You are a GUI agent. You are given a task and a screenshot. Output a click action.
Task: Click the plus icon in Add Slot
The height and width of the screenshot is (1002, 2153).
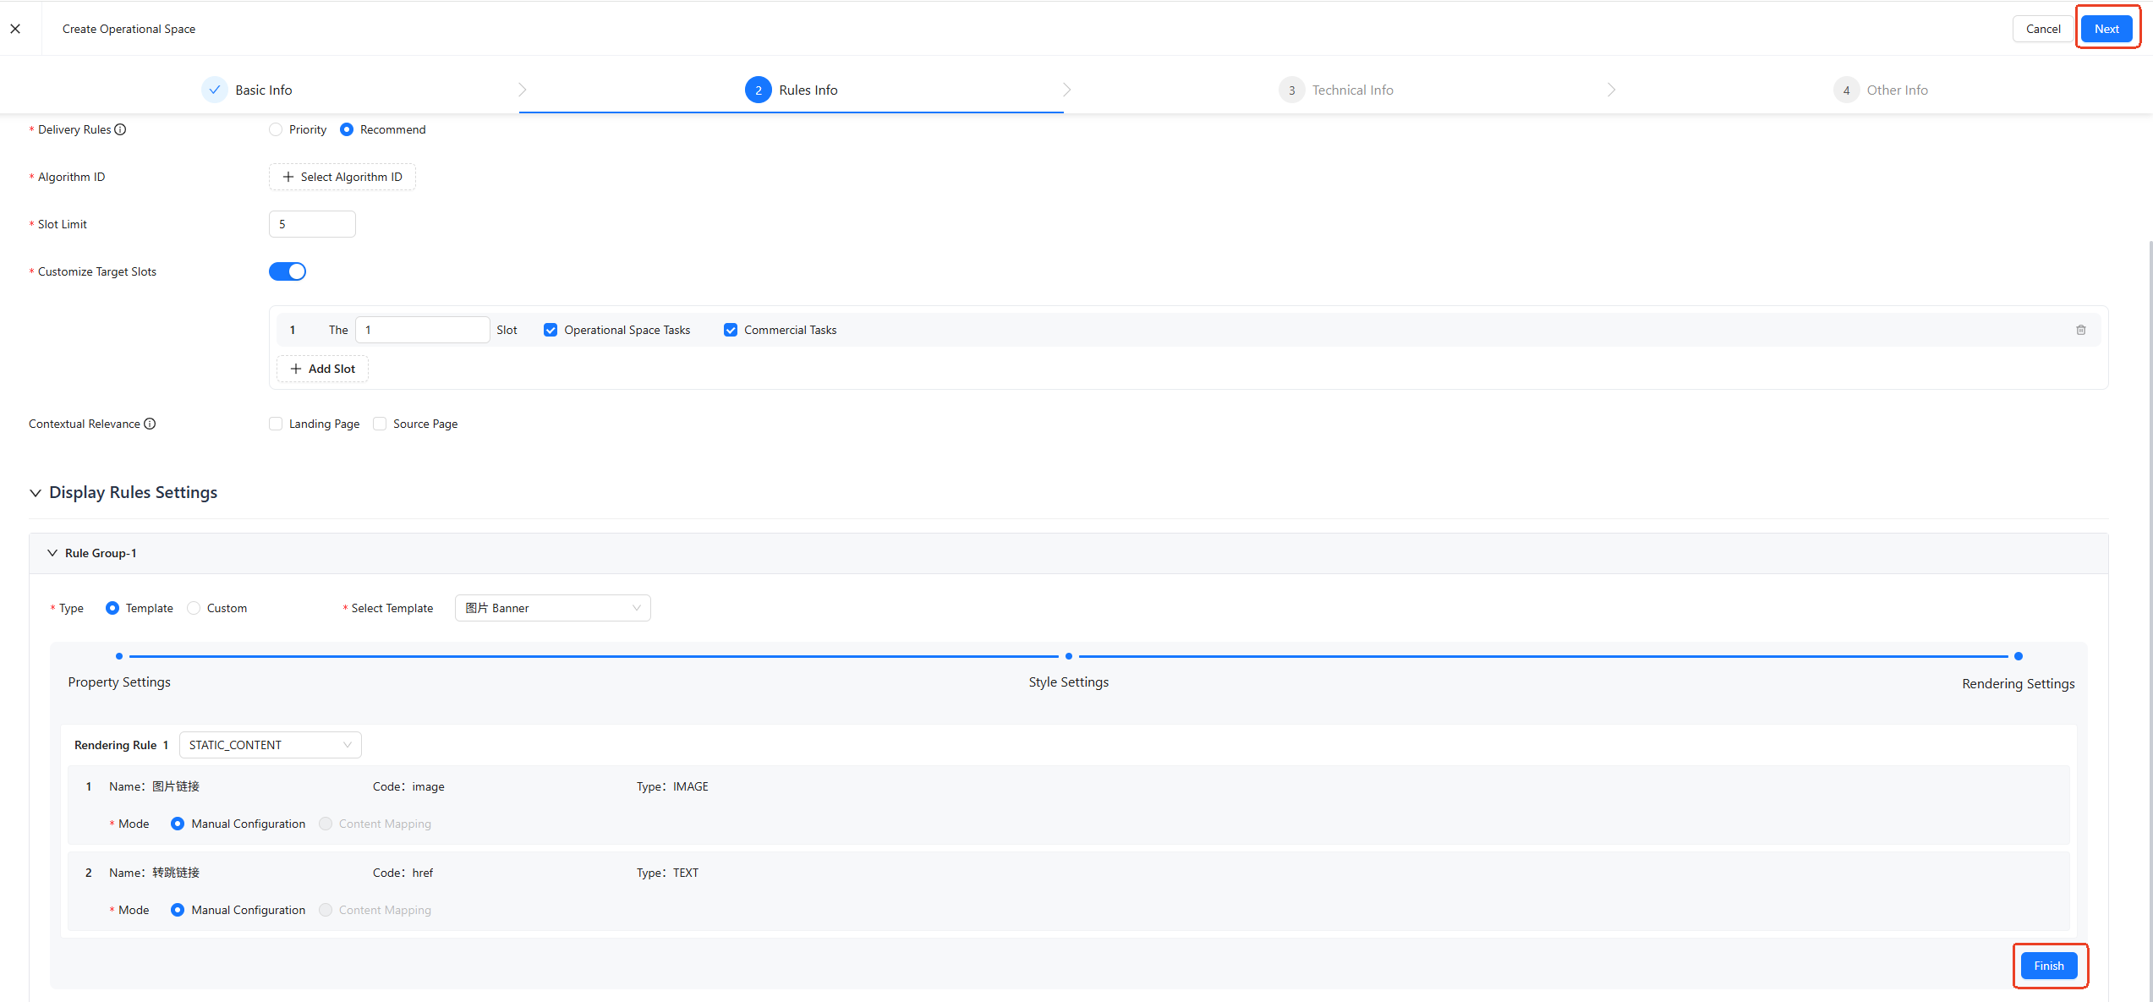click(296, 369)
